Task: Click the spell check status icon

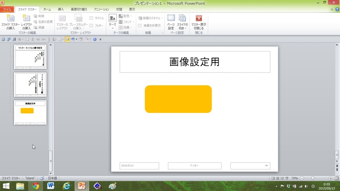Action: pyautogui.click(x=42, y=178)
